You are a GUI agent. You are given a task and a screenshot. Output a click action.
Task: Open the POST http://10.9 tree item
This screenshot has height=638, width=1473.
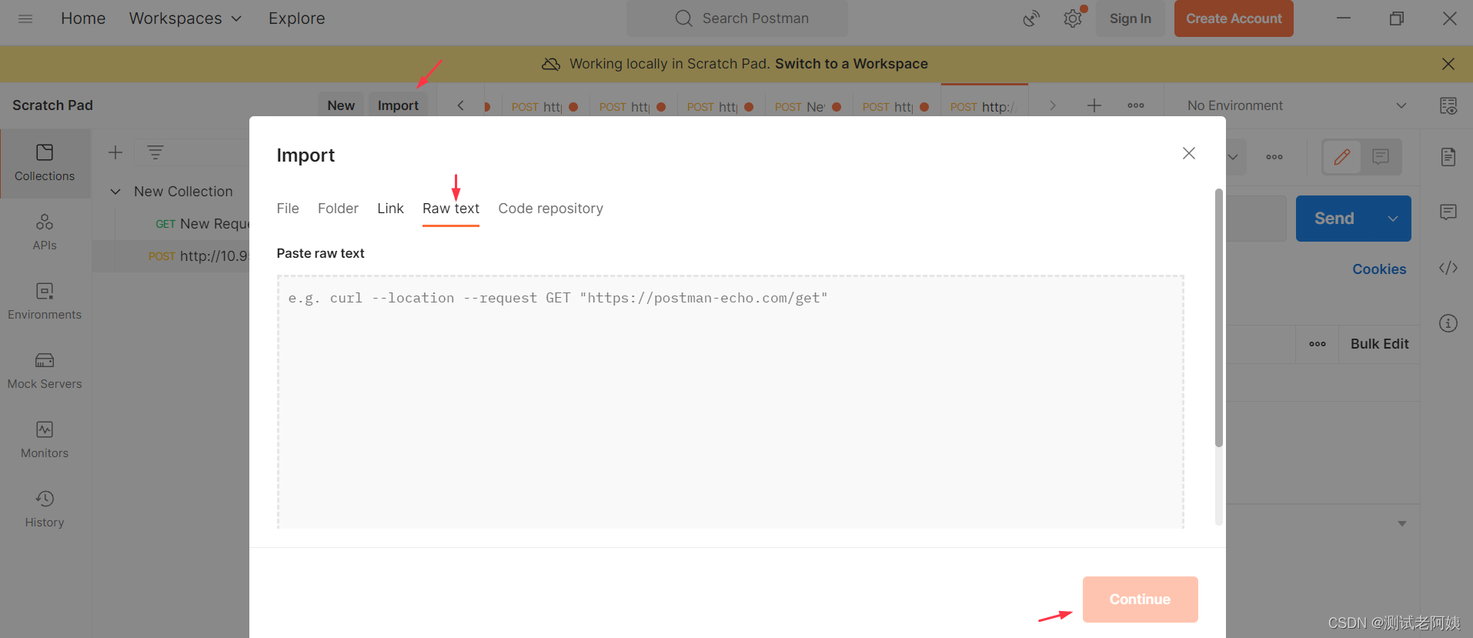(198, 256)
